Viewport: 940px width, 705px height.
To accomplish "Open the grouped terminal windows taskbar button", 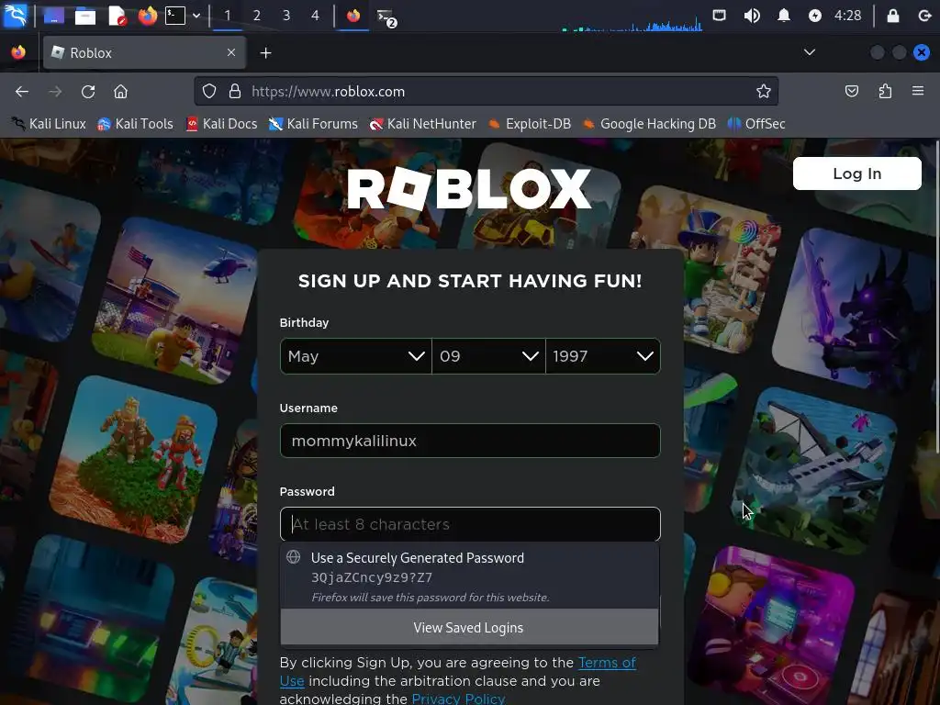I will tap(386, 17).
